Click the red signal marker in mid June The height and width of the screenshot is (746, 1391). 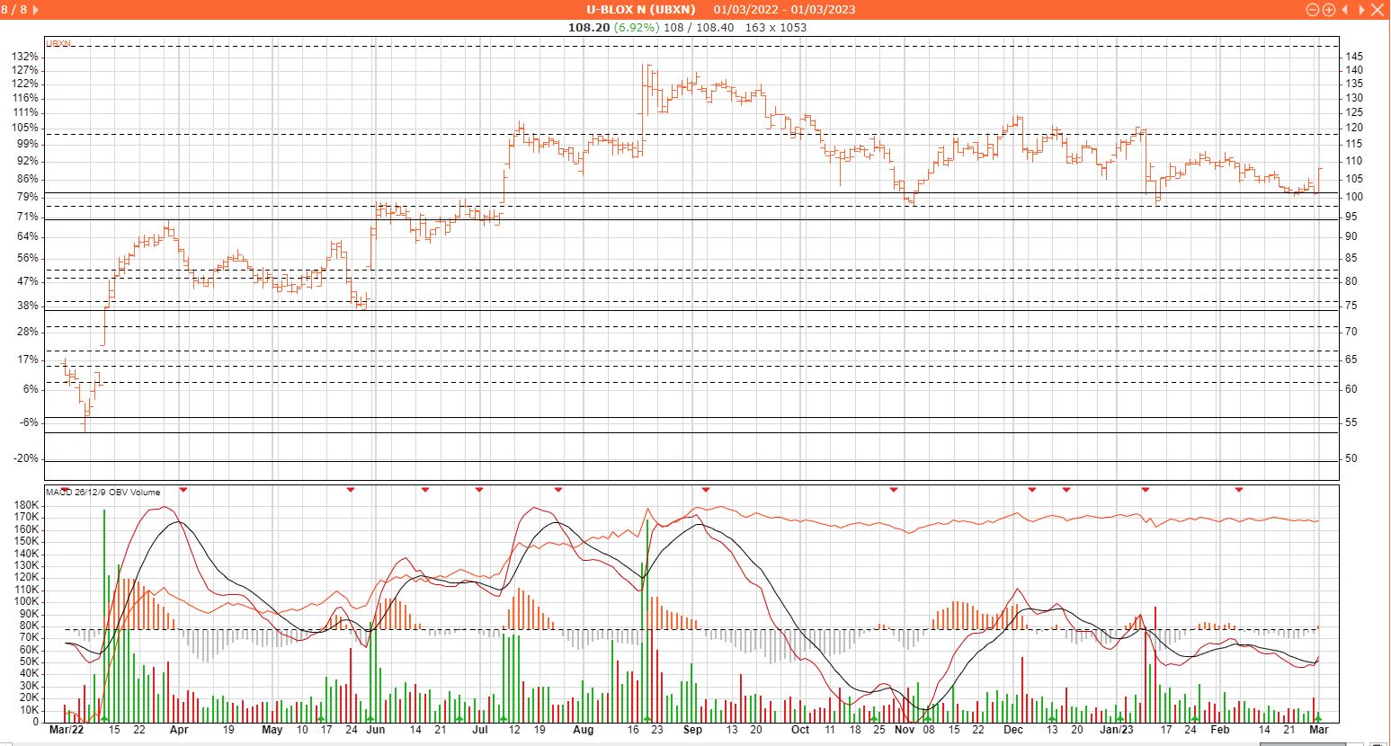426,490
